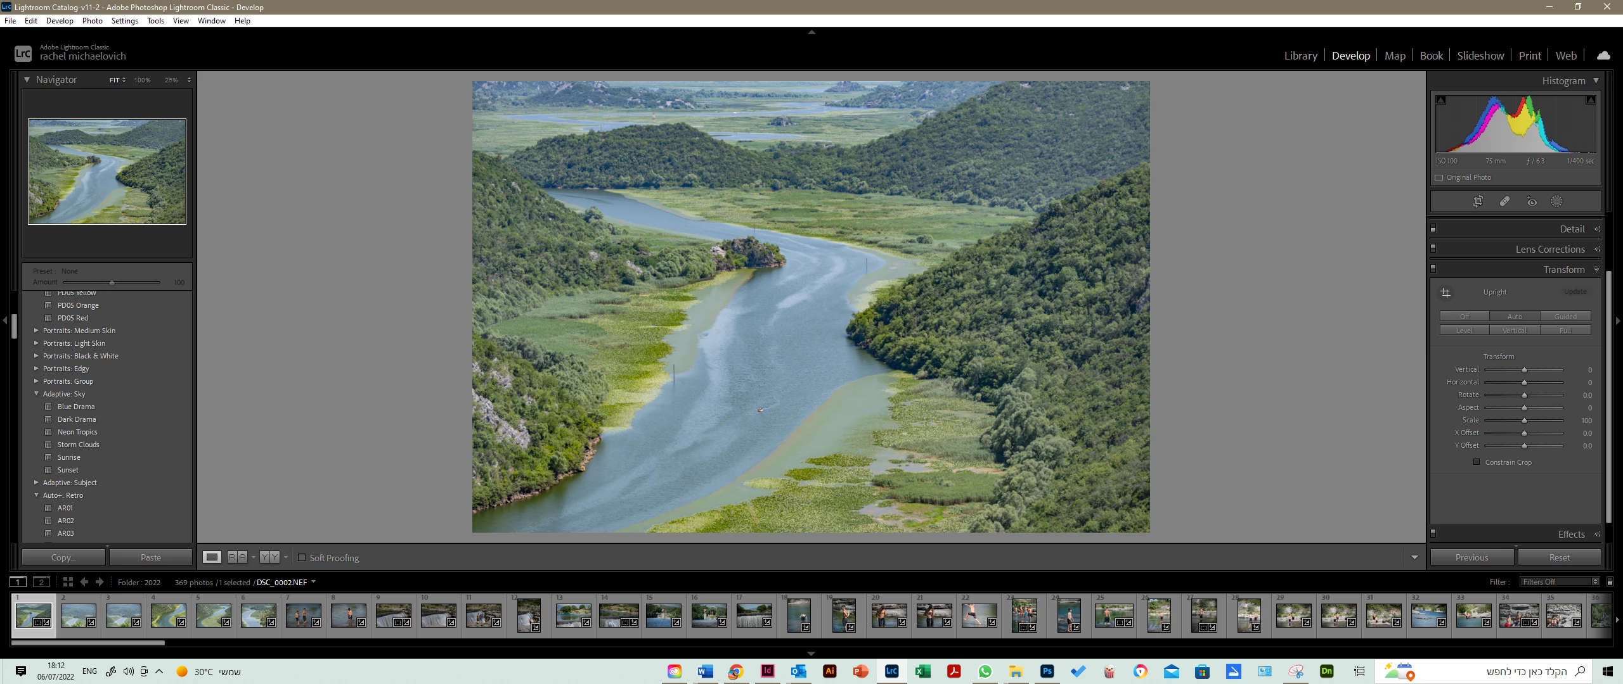Select the Healing (spot removal) tool

coord(1504,201)
